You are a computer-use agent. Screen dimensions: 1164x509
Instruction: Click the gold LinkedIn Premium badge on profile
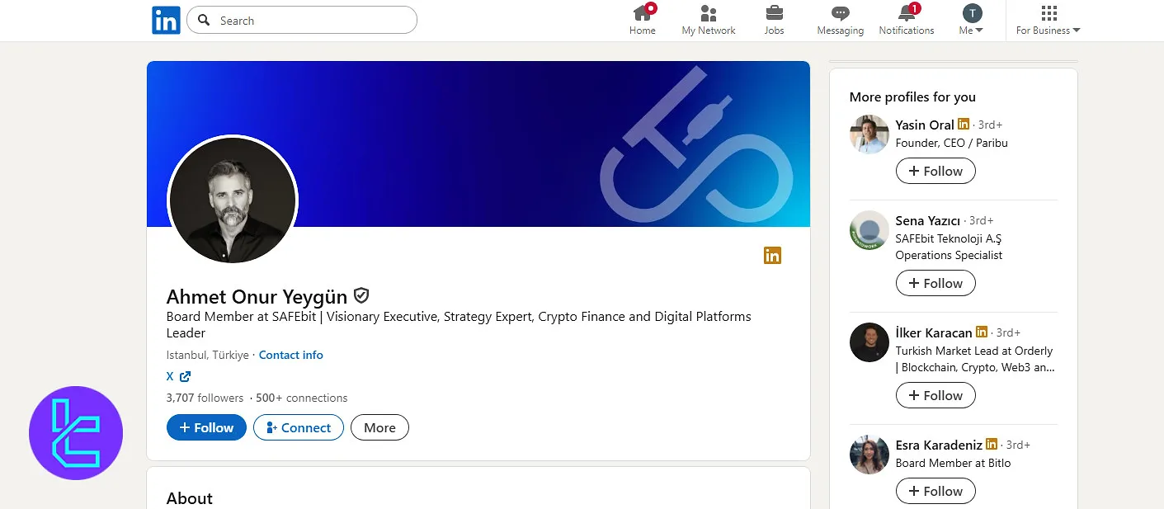[x=772, y=256]
